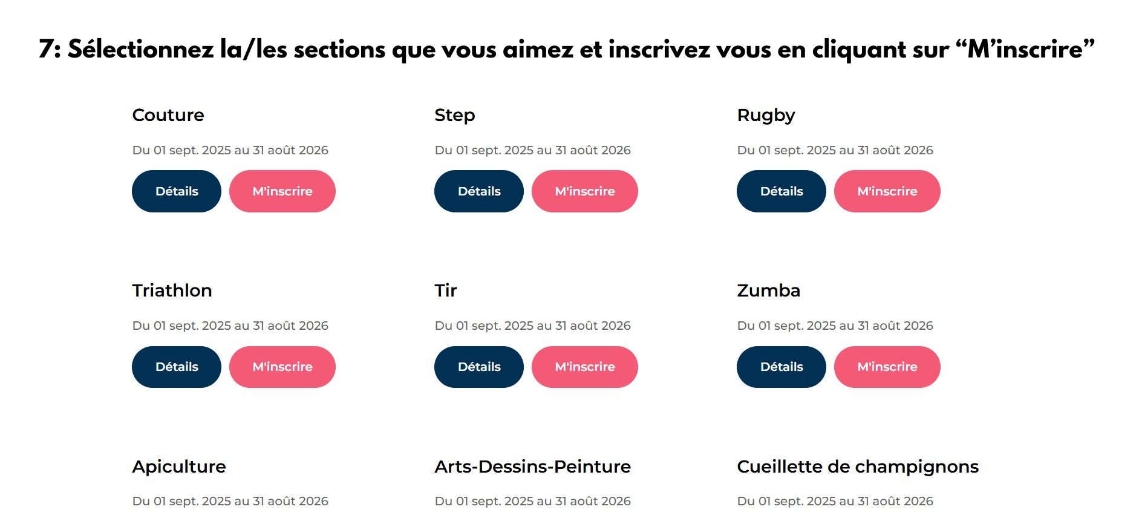View Détails of the Step section

(x=479, y=191)
